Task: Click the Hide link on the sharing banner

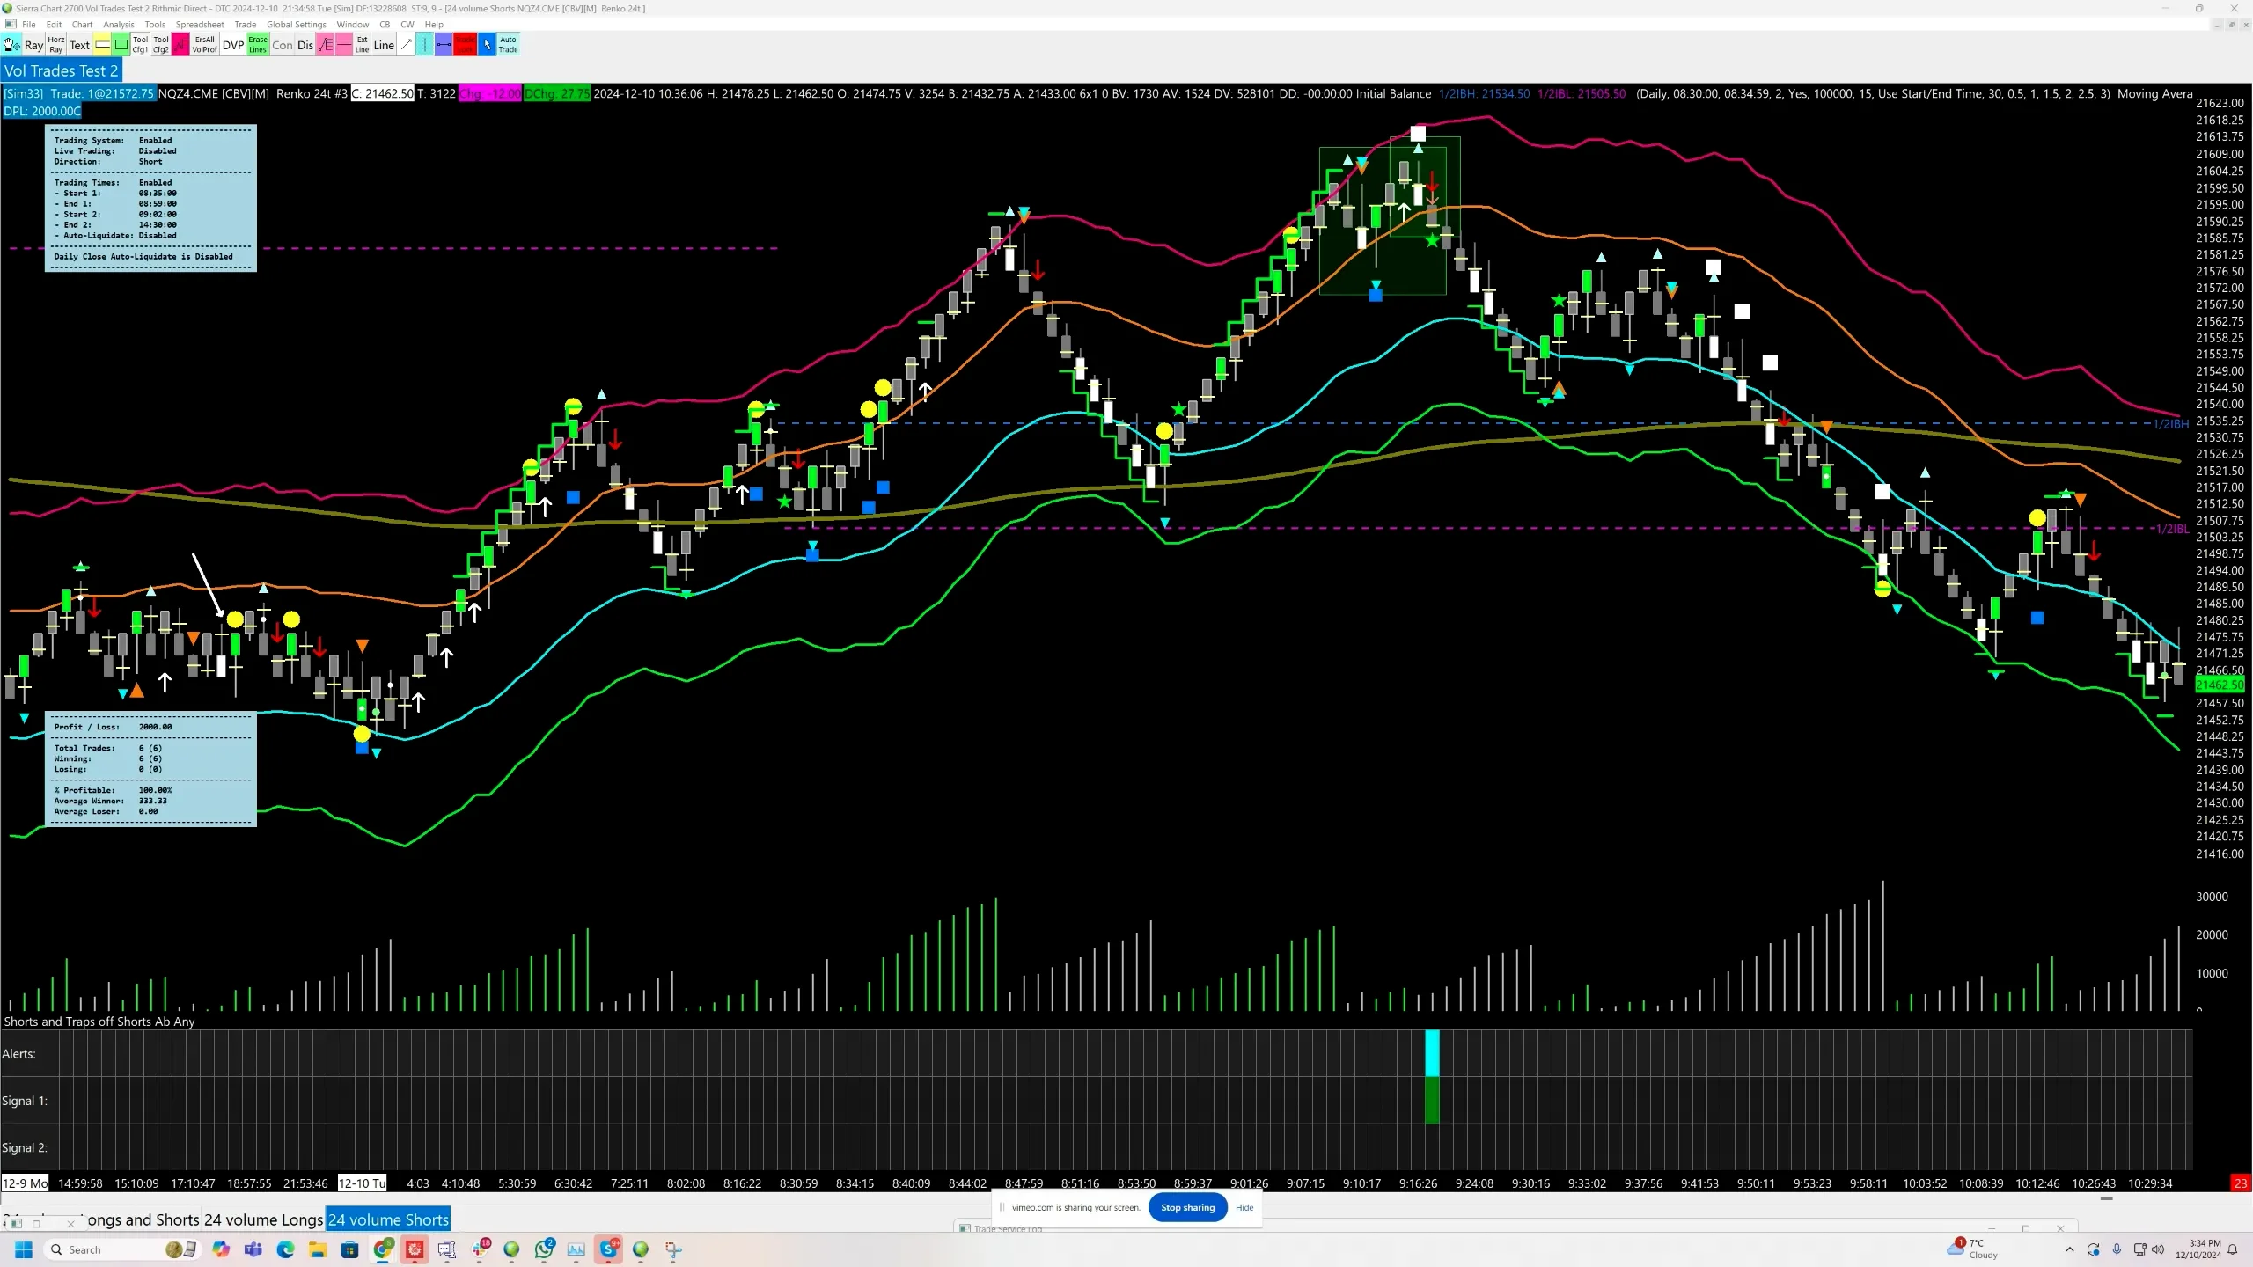Action: 1244,1207
